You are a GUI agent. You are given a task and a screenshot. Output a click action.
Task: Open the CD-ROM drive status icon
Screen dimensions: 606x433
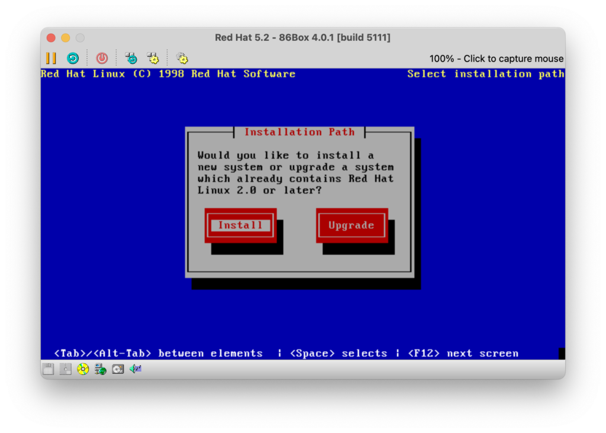[x=83, y=369]
